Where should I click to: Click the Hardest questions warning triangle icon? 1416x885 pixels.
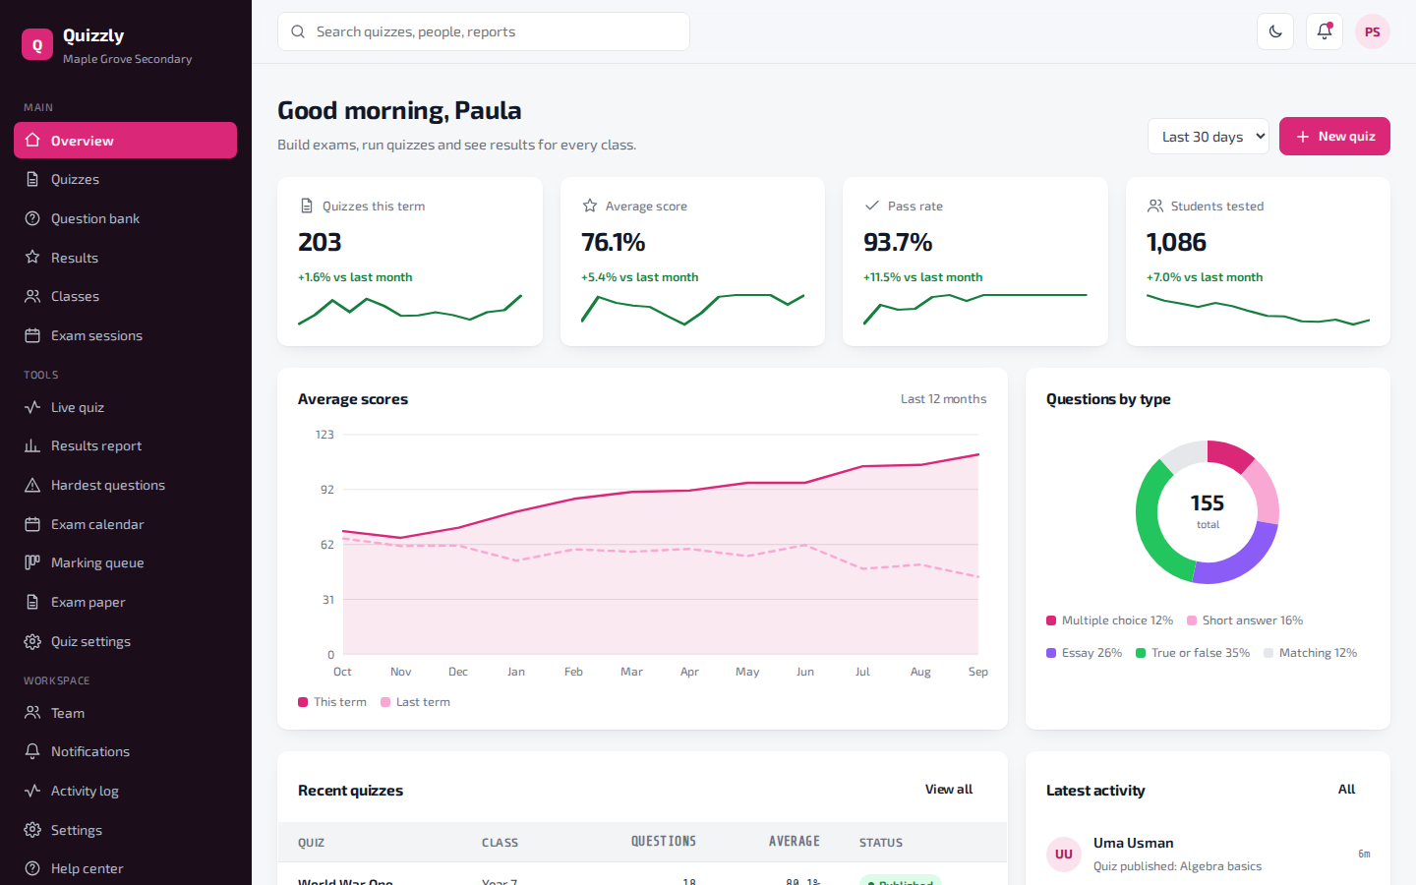click(x=32, y=485)
